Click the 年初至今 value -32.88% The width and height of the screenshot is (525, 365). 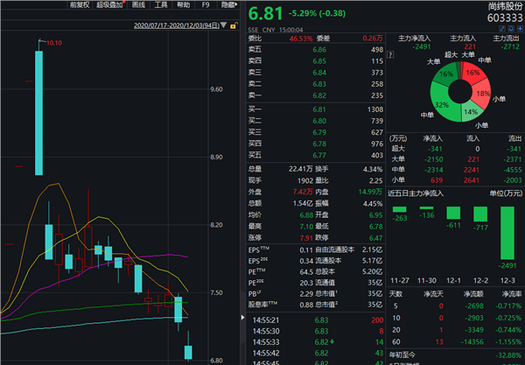tap(508, 355)
